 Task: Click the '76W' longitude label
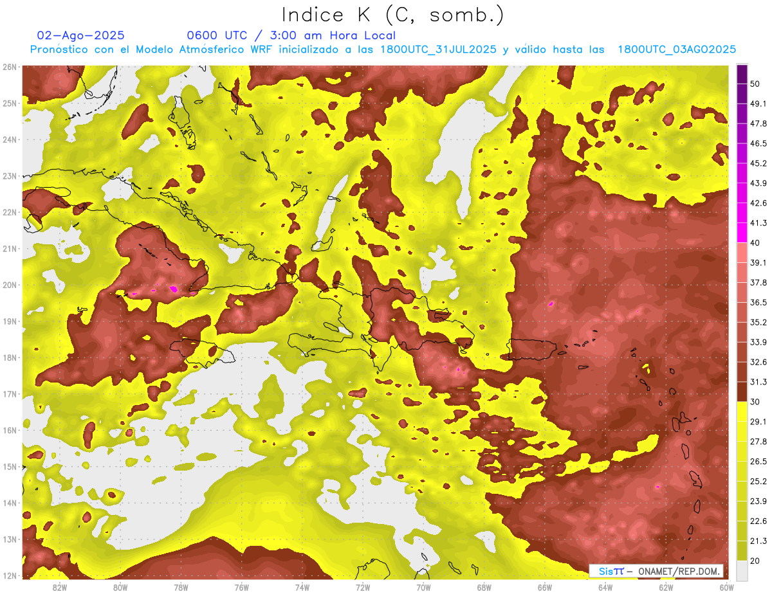coord(241,587)
